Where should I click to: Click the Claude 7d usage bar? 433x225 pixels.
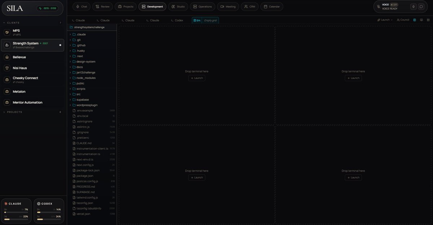click(16, 219)
